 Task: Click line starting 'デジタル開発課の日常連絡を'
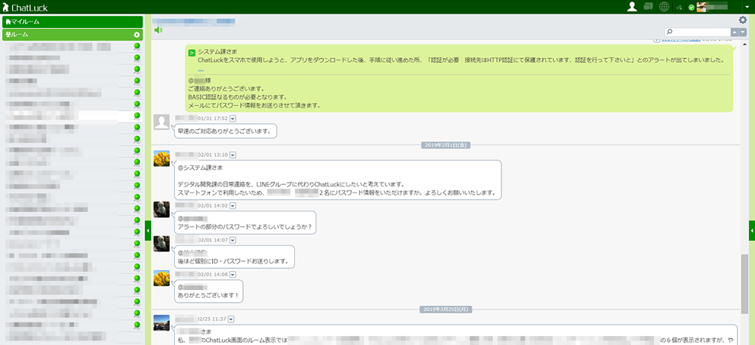[x=291, y=184]
